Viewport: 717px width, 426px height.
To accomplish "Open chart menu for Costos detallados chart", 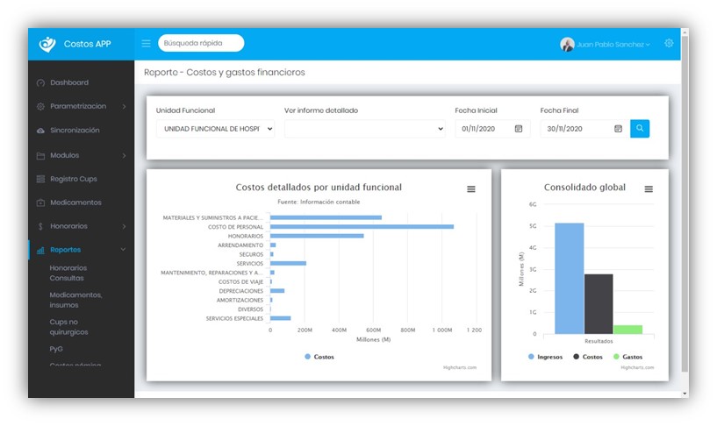I will pyautogui.click(x=471, y=189).
